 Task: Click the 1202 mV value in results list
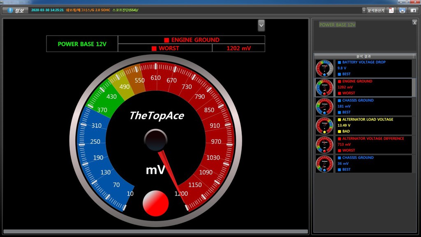point(345,87)
